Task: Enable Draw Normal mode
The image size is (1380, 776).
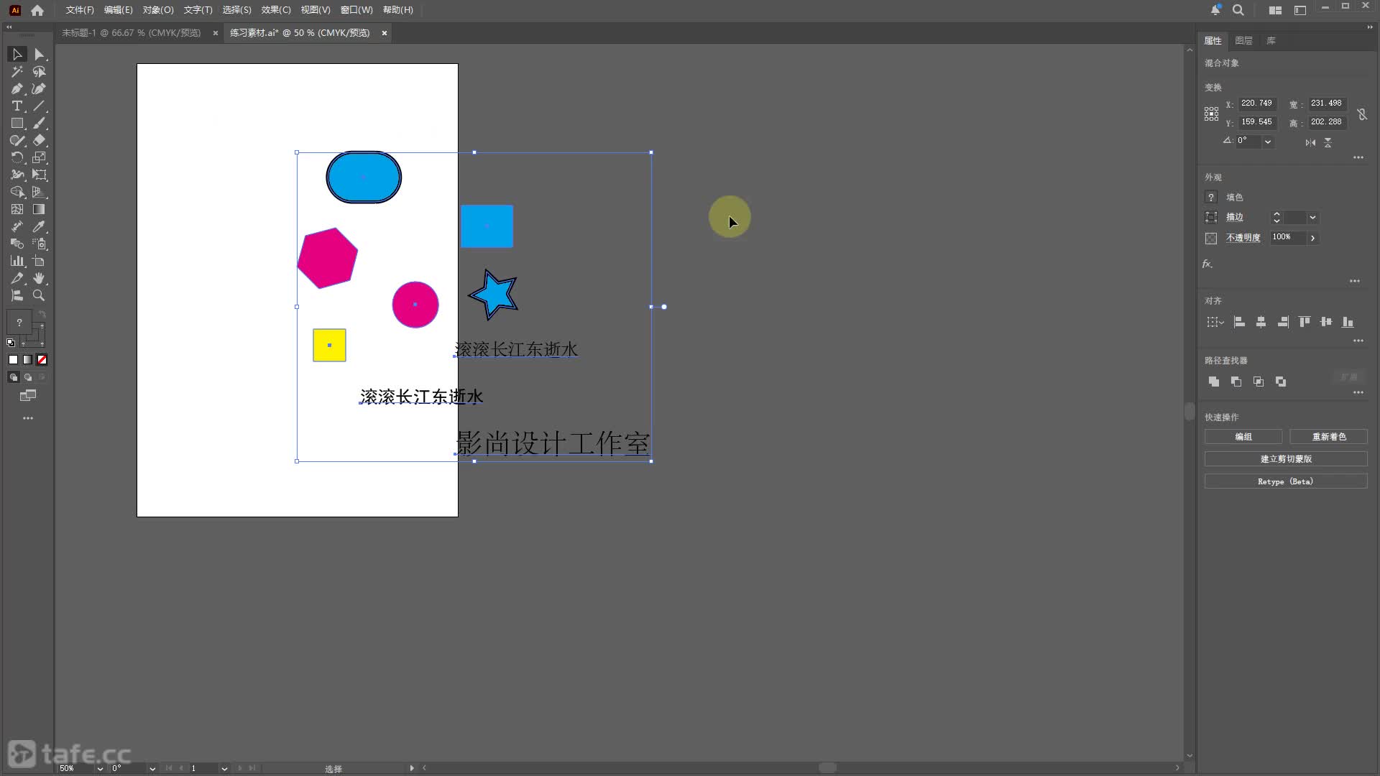Action: point(13,377)
